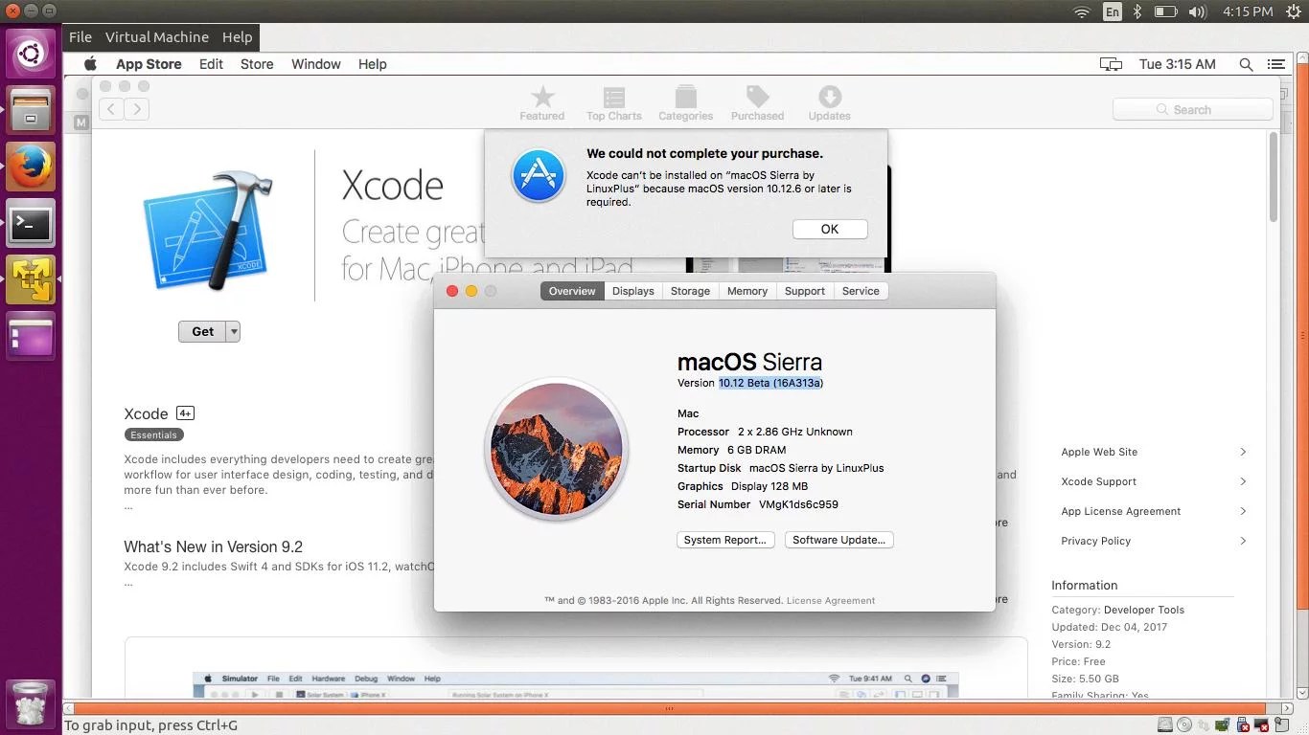Open the Trash from the Ubuntu launcher
The width and height of the screenshot is (1309, 735).
(x=30, y=705)
